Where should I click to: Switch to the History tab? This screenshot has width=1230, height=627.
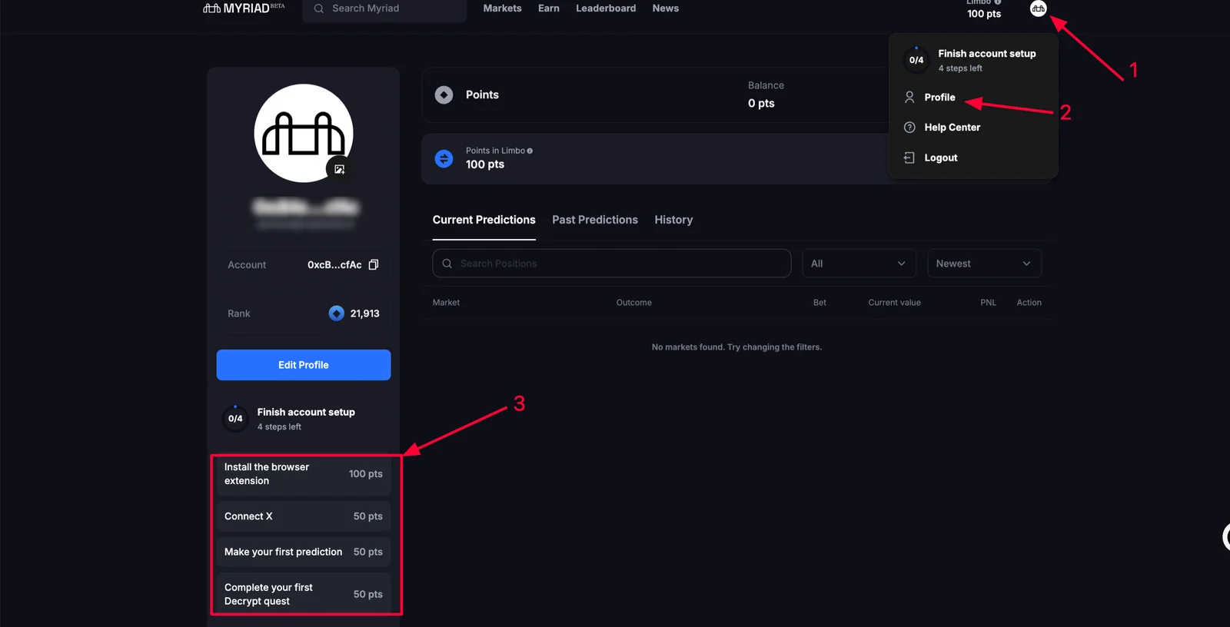(673, 220)
